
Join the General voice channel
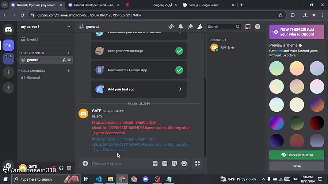click(46, 78)
